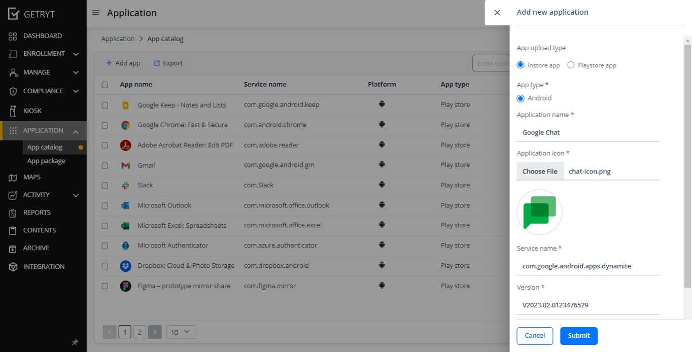The height and width of the screenshot is (352, 692).
Task: Click the GETRYT logo icon
Action: click(x=14, y=14)
